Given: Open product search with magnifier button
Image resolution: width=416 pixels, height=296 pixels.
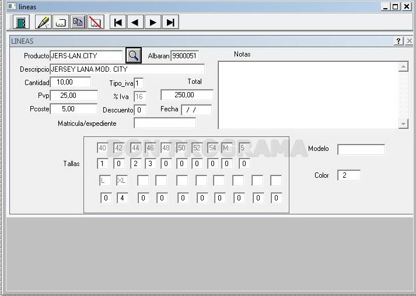Looking at the screenshot, I should (134, 55).
